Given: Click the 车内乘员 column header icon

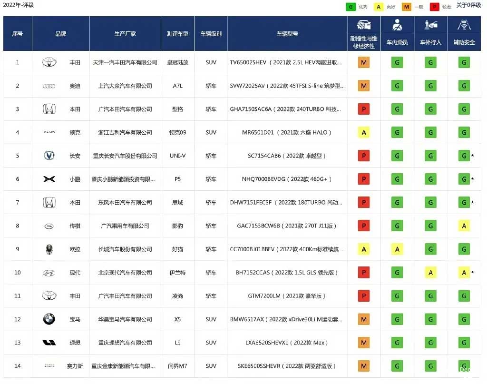Looking at the screenshot, I should point(397,26).
